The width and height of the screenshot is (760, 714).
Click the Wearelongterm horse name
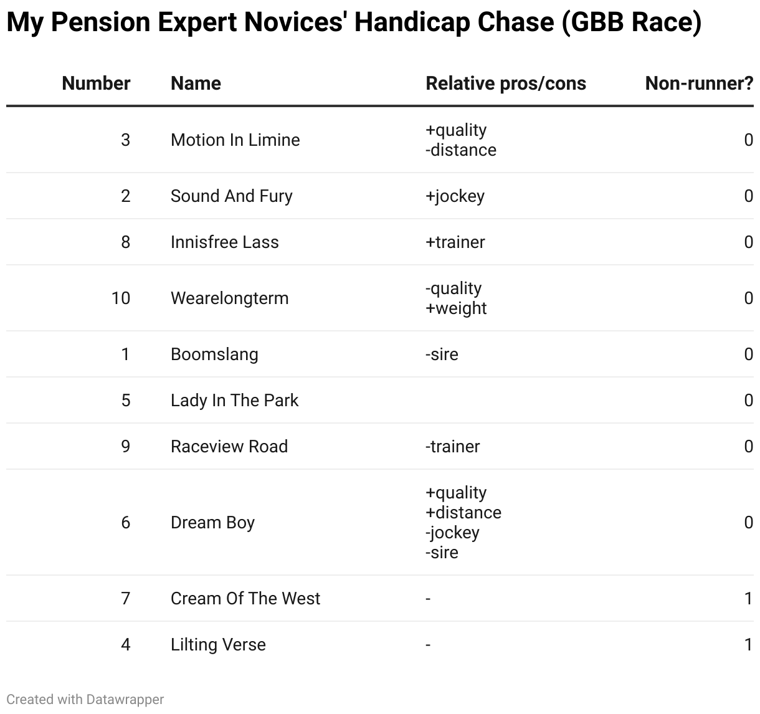point(229,298)
